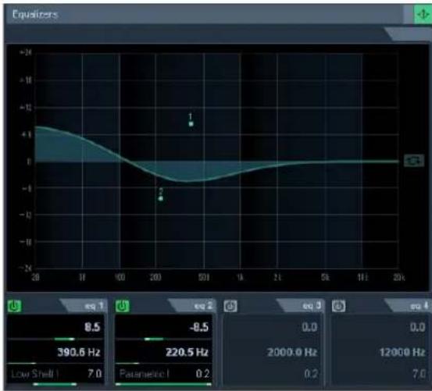
Task: Click the eq 1 Q value 7.0
Action: coord(95,374)
